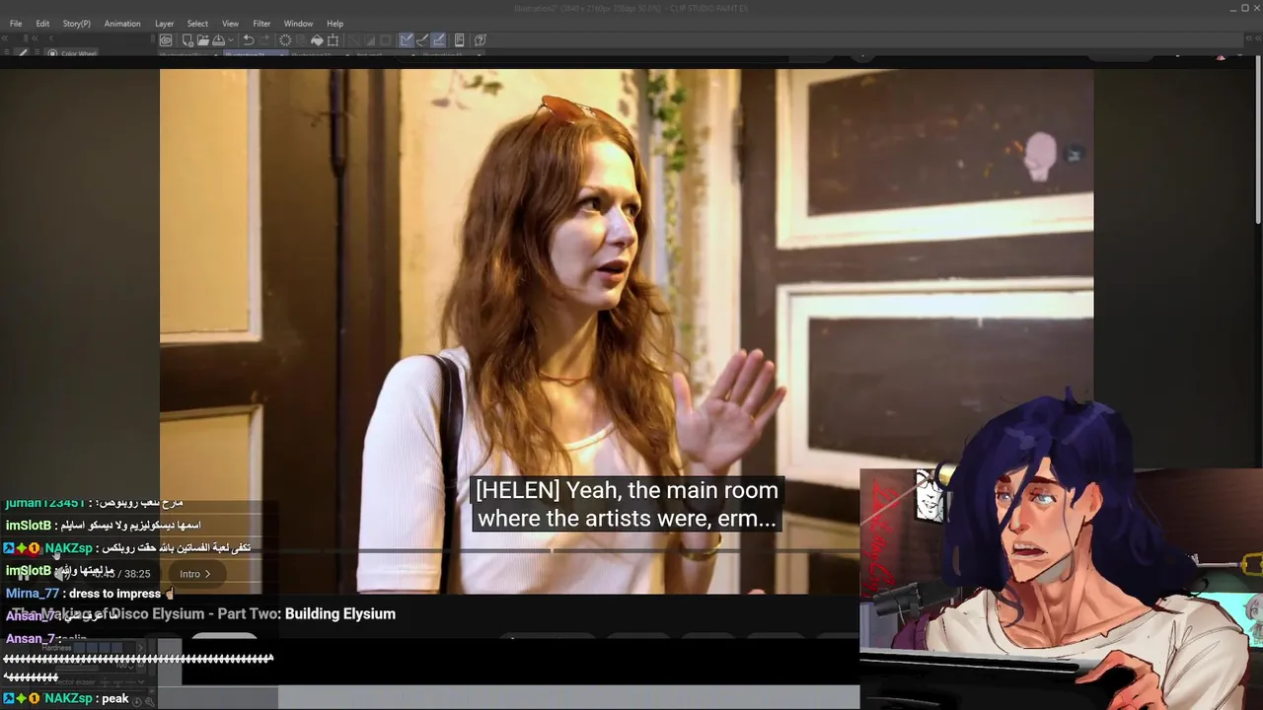Click the small head sketch on canvas
Screen dimensions: 1263x710
tap(1039, 157)
